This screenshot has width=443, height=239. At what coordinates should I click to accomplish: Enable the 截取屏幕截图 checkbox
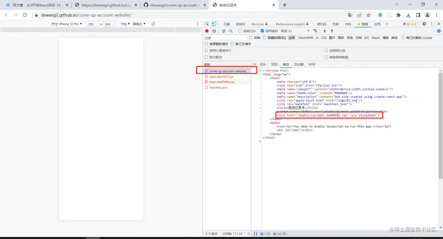click(326, 57)
